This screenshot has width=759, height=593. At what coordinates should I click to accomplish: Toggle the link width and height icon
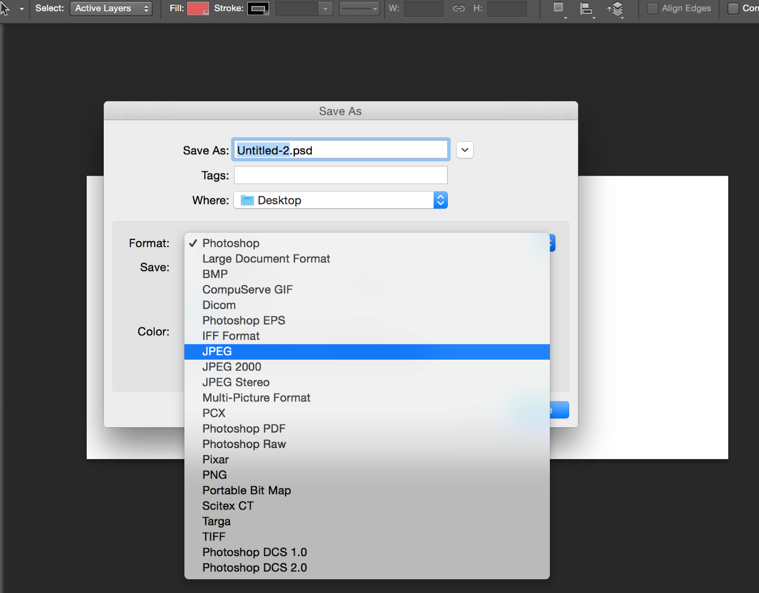click(x=459, y=8)
